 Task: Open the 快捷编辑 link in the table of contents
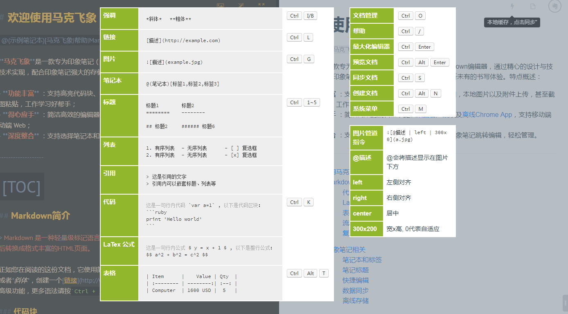[356, 280]
